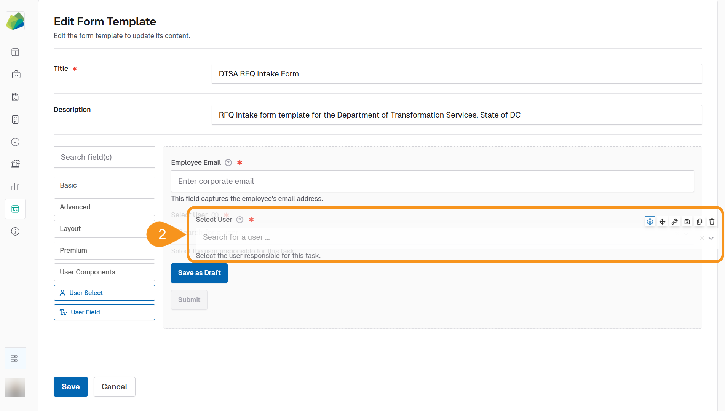Image resolution: width=725 pixels, height=411 pixels.
Task: Open help tooltip next to Employee Email
Action: 228,162
